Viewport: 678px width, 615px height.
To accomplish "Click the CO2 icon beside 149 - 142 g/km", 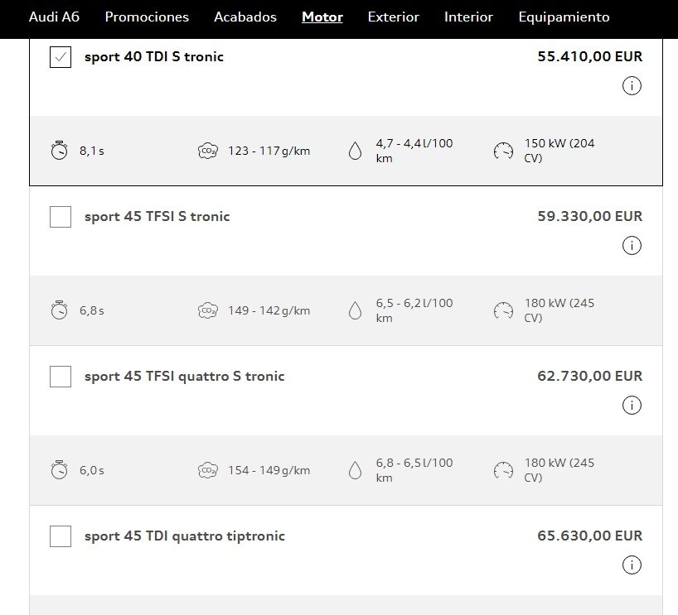I will click(207, 310).
